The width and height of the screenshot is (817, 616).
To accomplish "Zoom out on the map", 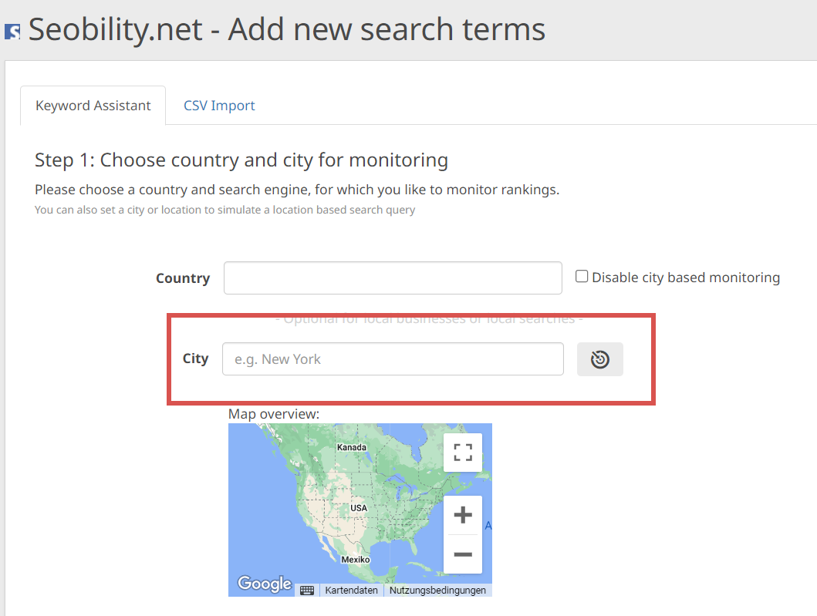I will 463,554.
